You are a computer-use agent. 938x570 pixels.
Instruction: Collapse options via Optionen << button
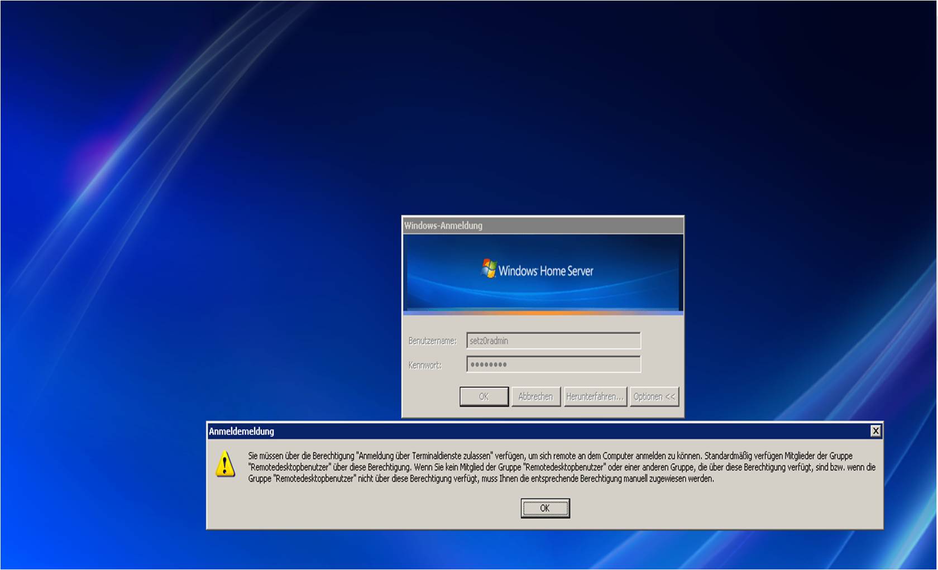(654, 396)
